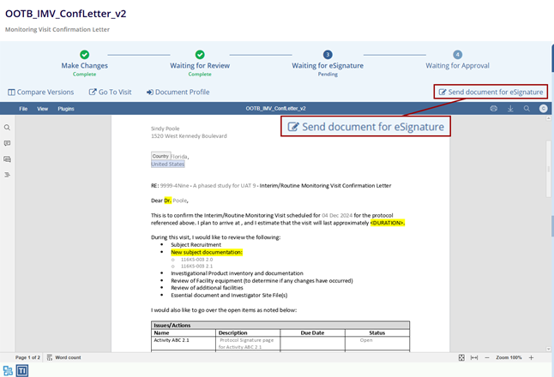554x377 pixels.
Task: Open the File menu
Action: pyautogui.click(x=23, y=109)
